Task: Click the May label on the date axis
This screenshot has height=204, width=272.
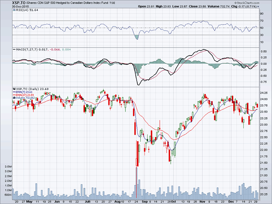Action: tap(29, 201)
